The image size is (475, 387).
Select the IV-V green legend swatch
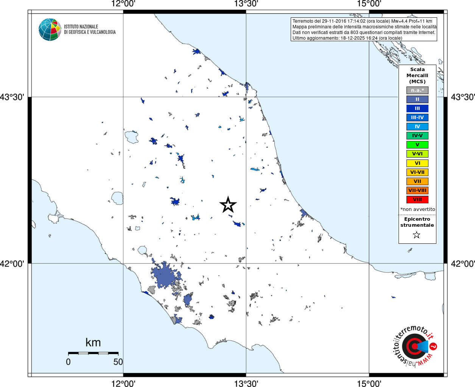click(x=417, y=136)
